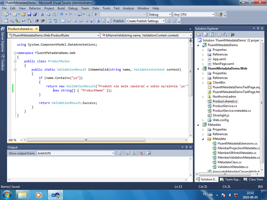Close the Product.shared.cs tab

36,29
